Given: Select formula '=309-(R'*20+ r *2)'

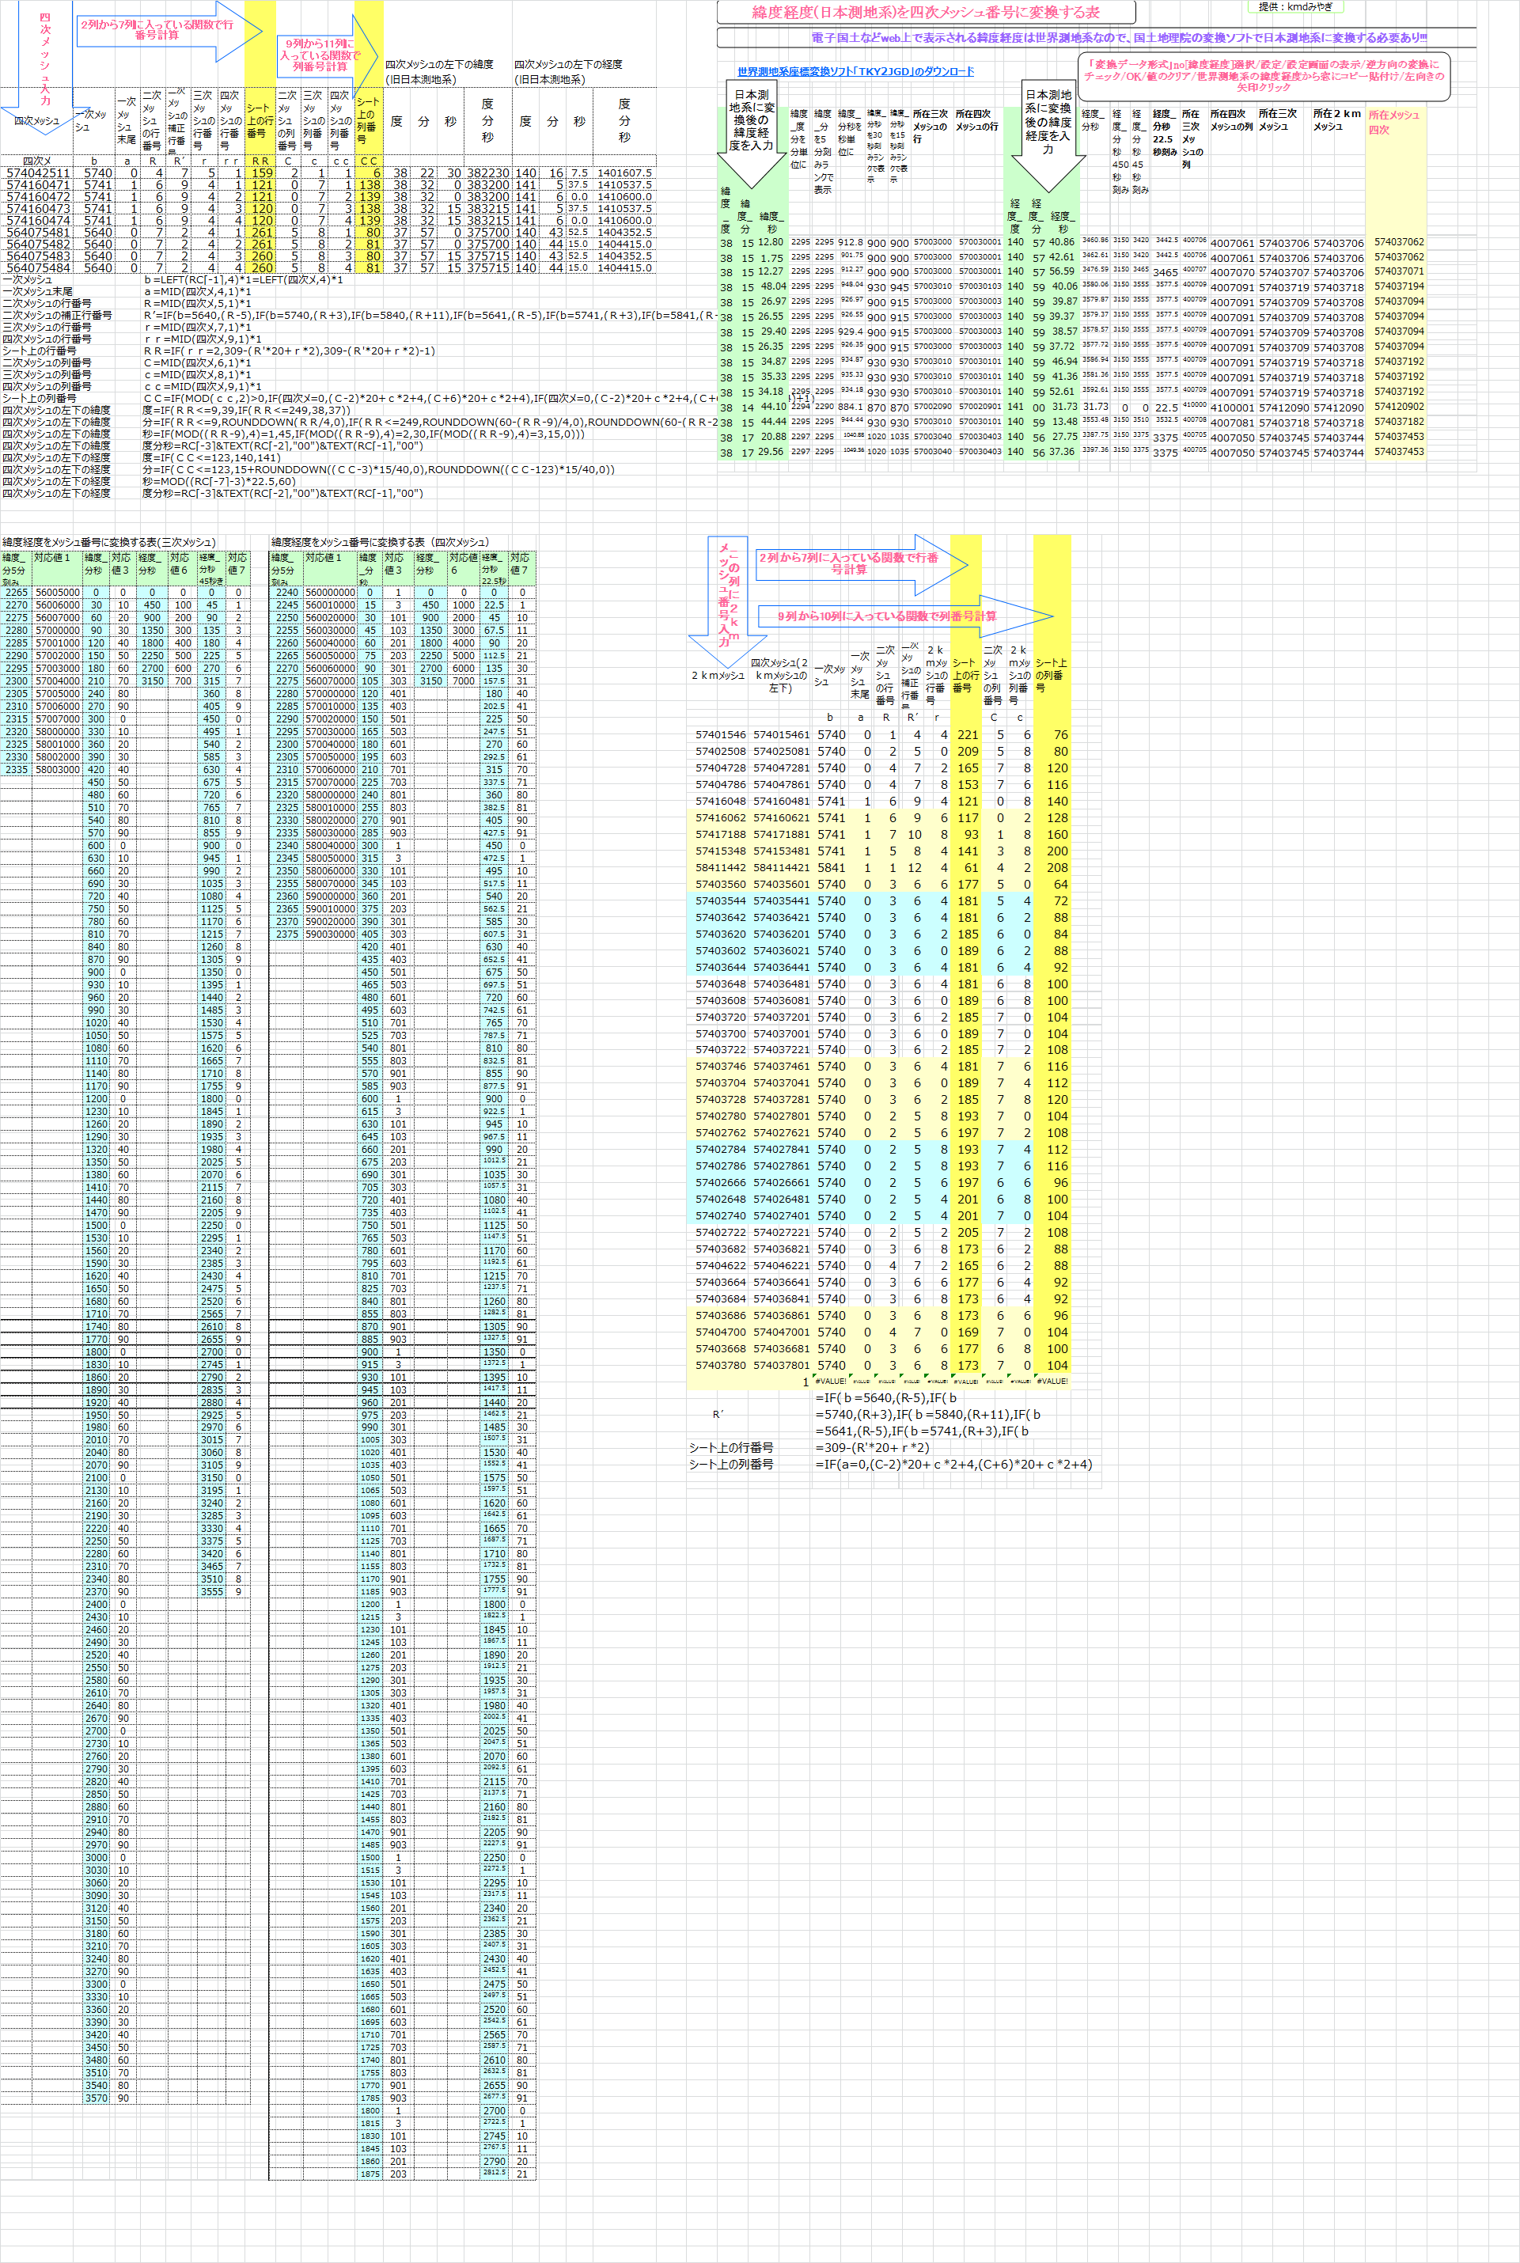Looking at the screenshot, I should [x=873, y=1447].
